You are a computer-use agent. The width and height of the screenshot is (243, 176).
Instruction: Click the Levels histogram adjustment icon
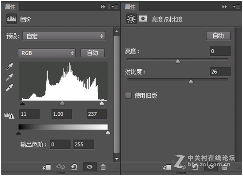12,19
